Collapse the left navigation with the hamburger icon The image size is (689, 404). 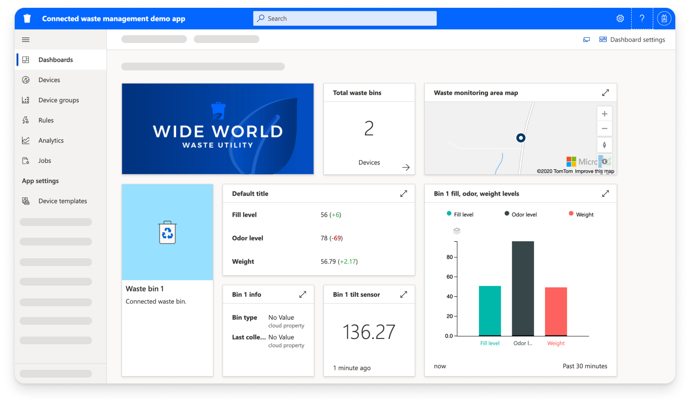25,40
